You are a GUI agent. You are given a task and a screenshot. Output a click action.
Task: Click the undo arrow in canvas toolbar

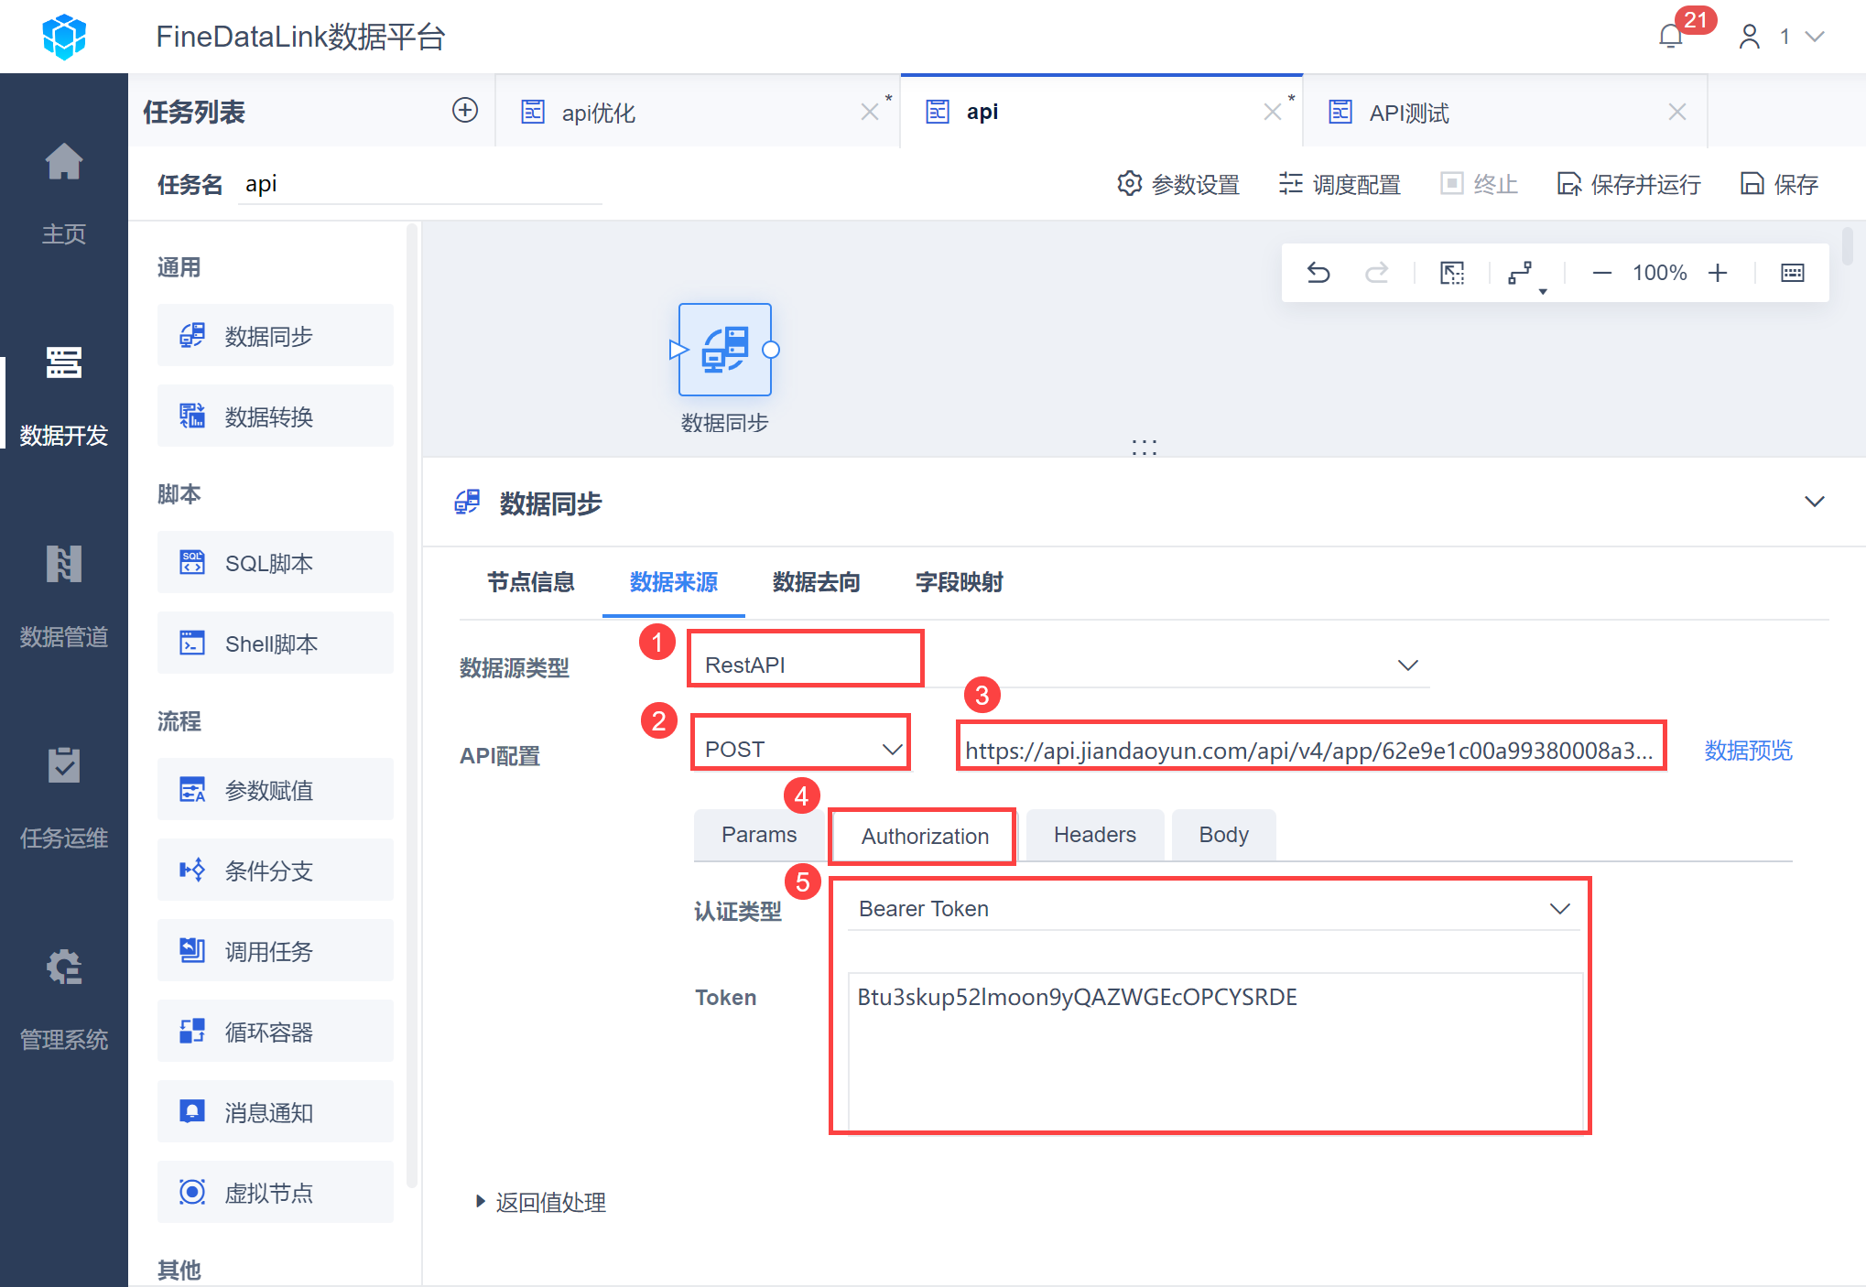(x=1318, y=273)
